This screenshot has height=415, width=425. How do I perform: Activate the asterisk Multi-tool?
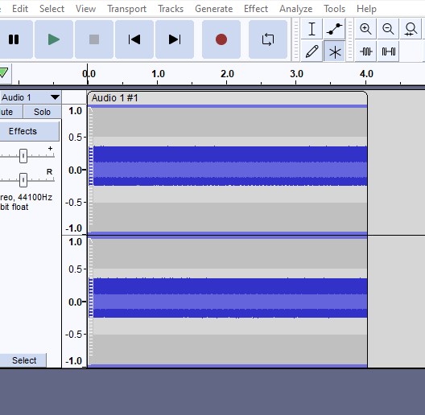[x=334, y=51]
